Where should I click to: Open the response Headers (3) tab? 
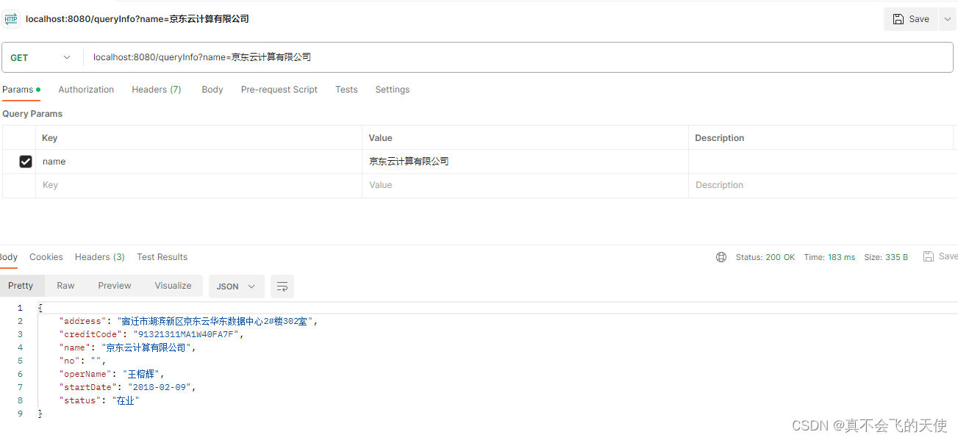pyautogui.click(x=100, y=257)
